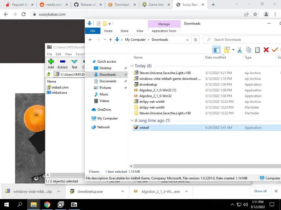Click the Search Downloads field
Viewport: 281px width, 210px height.
(x=242, y=40)
